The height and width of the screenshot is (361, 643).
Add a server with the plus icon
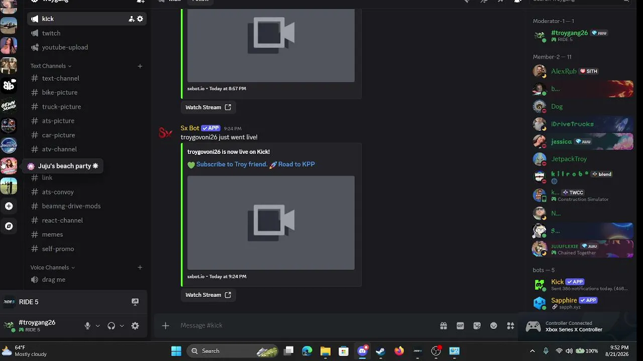[9, 206]
